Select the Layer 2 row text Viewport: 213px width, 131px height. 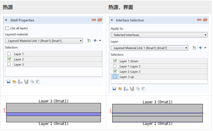[19, 59]
